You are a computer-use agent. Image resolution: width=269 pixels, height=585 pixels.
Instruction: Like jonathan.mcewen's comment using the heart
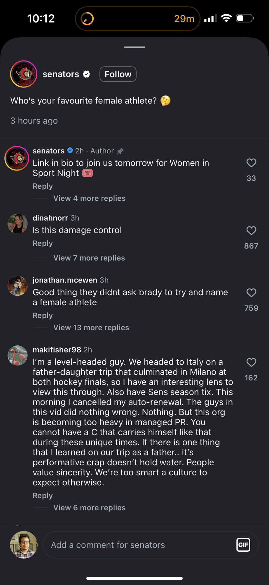point(251,292)
